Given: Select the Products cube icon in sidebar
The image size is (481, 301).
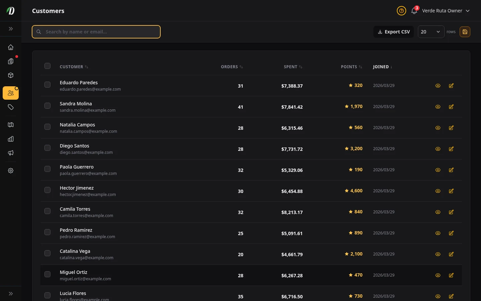Looking at the screenshot, I should pos(11,75).
